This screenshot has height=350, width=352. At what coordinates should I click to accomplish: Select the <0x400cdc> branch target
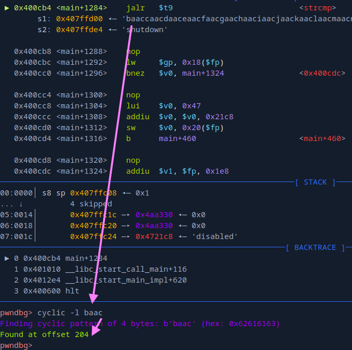tap(324, 73)
